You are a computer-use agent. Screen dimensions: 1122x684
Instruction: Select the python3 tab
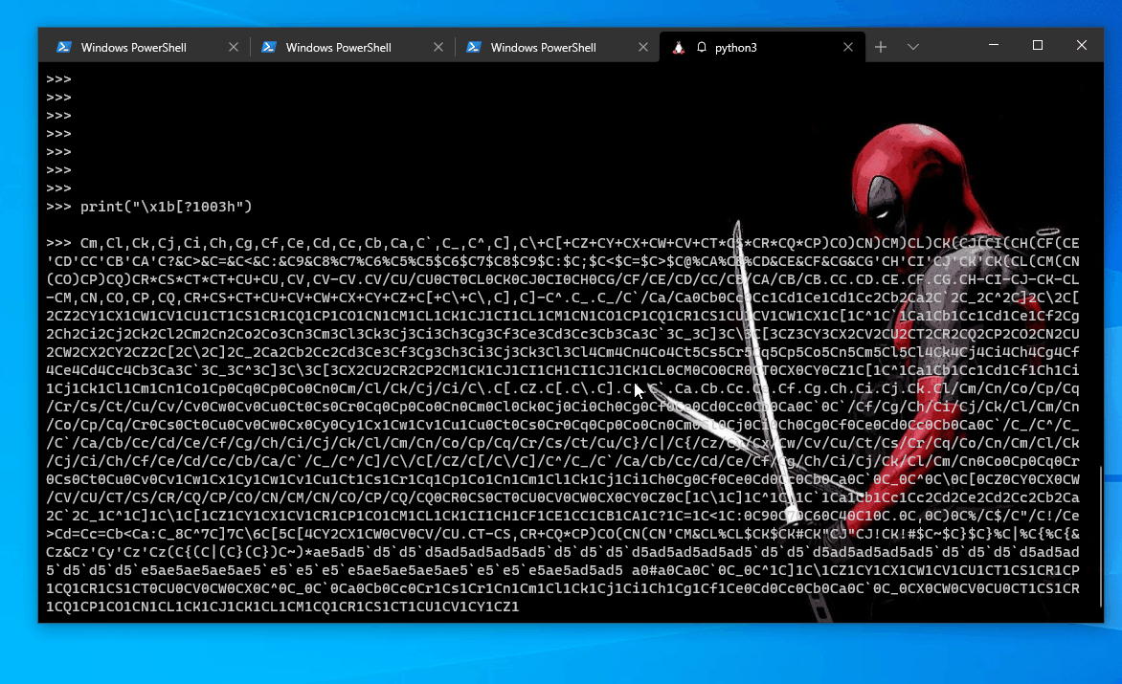click(762, 47)
